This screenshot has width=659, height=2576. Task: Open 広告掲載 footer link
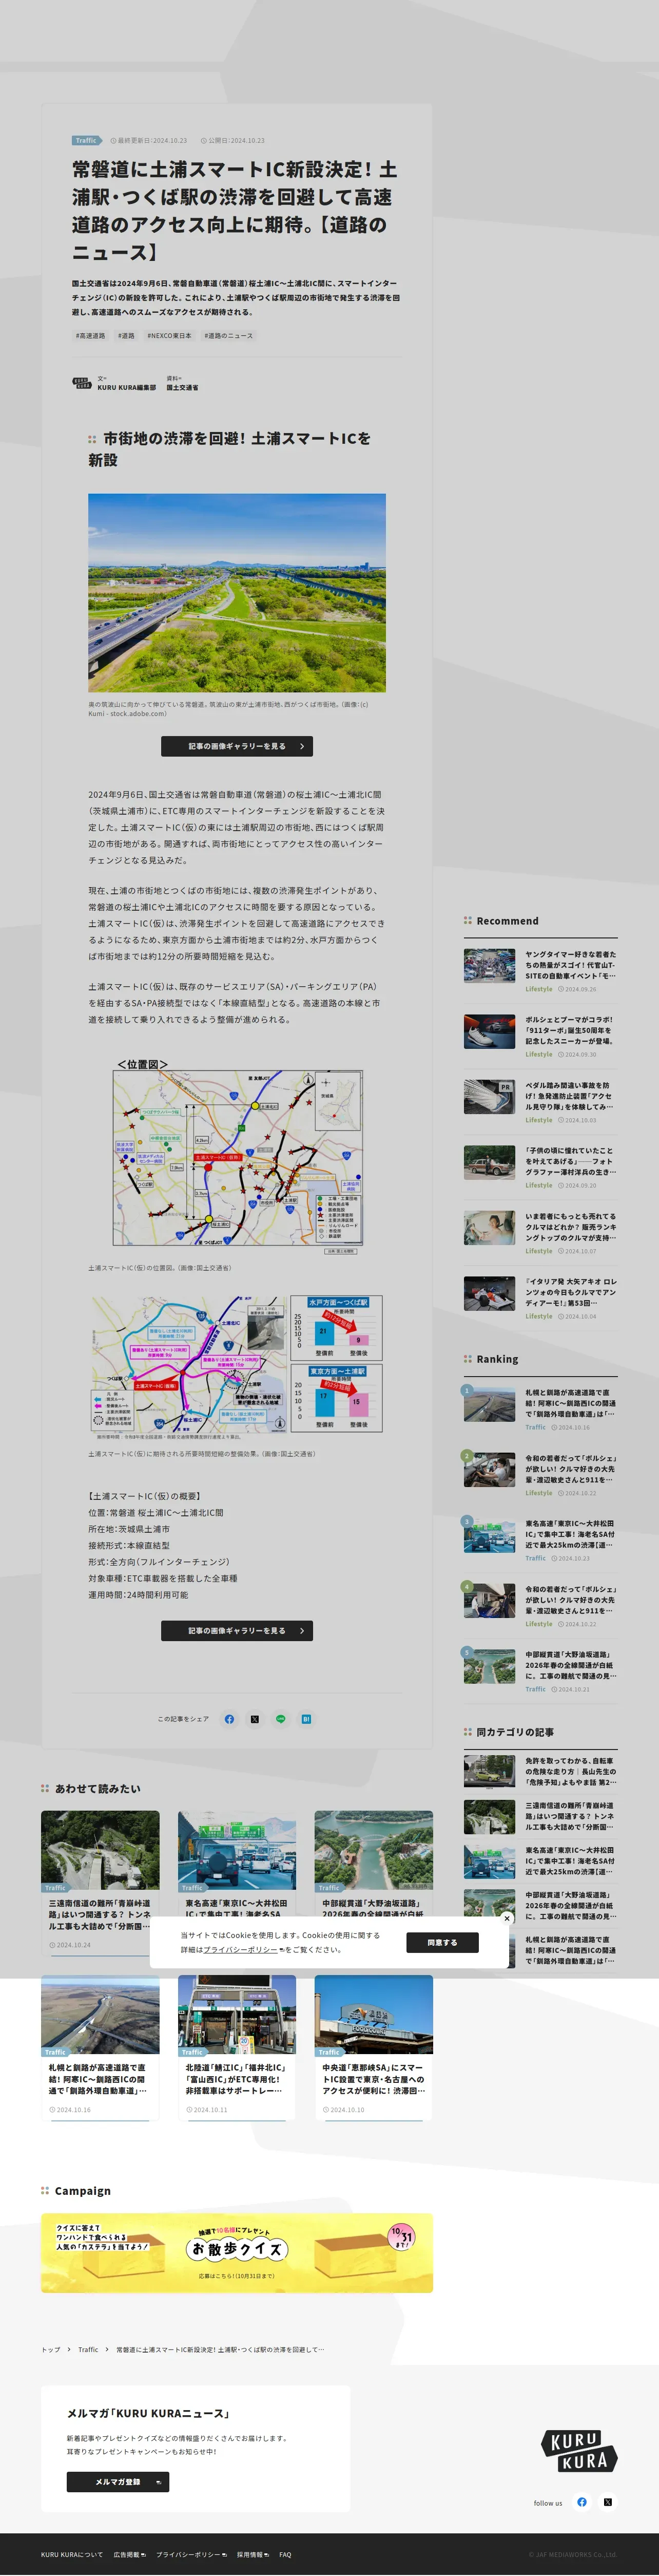pos(129,2554)
